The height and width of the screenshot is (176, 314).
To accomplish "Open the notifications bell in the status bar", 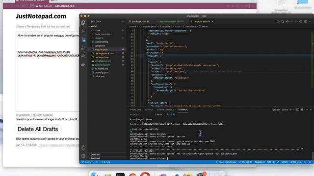I will coord(310,162).
